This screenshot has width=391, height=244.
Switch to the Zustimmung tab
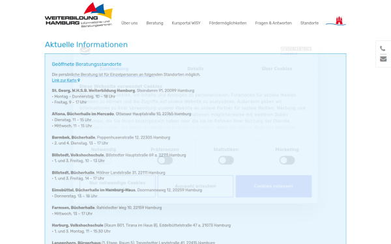click(x=114, y=69)
